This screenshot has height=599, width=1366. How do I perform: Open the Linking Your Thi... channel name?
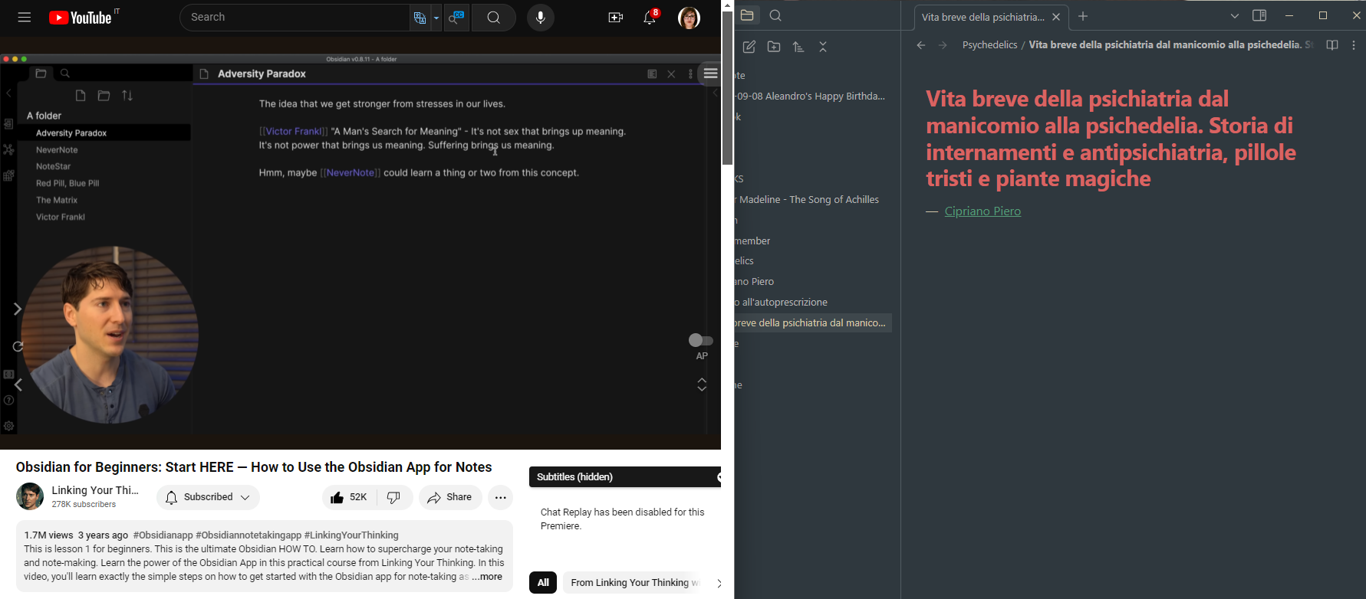click(x=95, y=490)
